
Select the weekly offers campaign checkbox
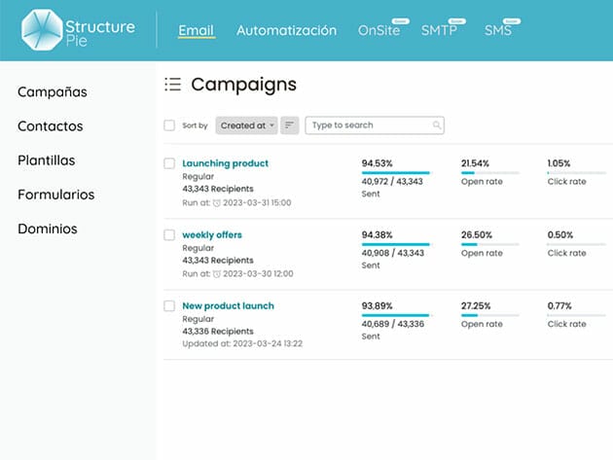click(x=169, y=234)
